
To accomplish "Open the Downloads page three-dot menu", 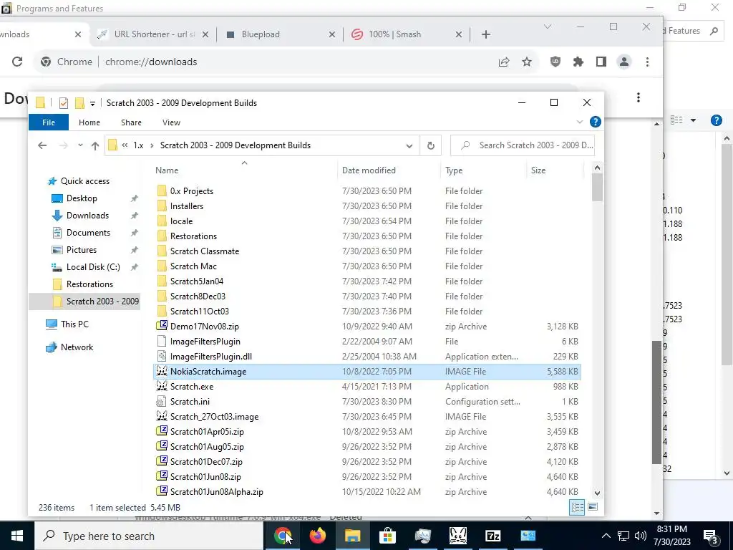I will (x=638, y=97).
